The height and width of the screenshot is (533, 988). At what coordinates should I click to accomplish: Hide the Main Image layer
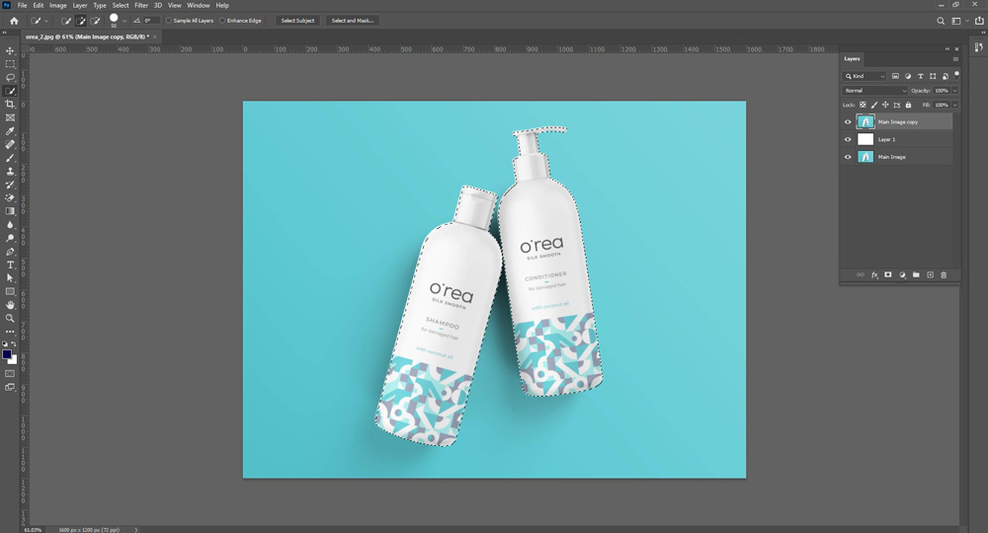coord(848,157)
